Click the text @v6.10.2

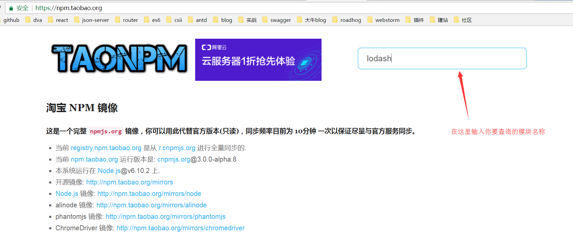[135, 171]
